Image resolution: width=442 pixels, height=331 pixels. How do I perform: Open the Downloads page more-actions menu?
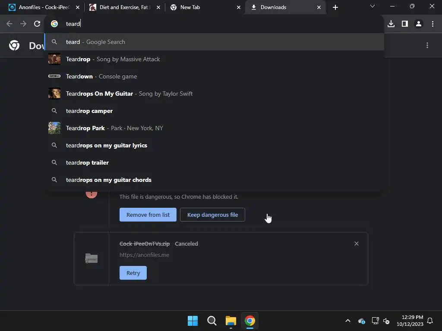pos(427,45)
